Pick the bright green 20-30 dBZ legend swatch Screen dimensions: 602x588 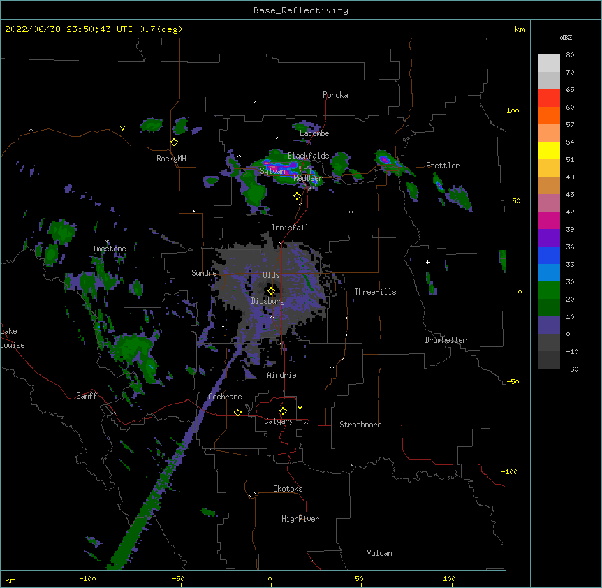click(x=549, y=291)
